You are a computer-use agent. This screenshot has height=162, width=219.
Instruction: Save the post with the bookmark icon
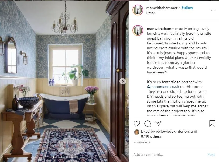(212, 124)
